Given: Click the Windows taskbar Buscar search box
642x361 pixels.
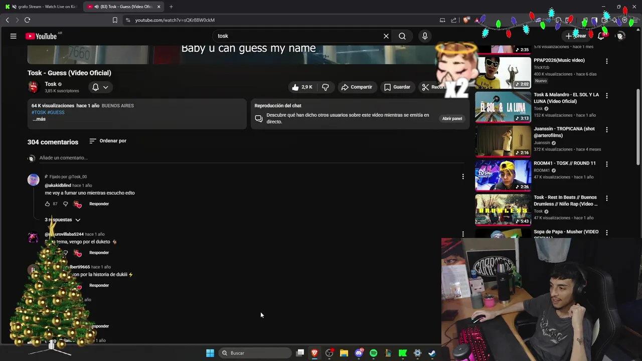Looking at the screenshot, I should click(x=256, y=353).
